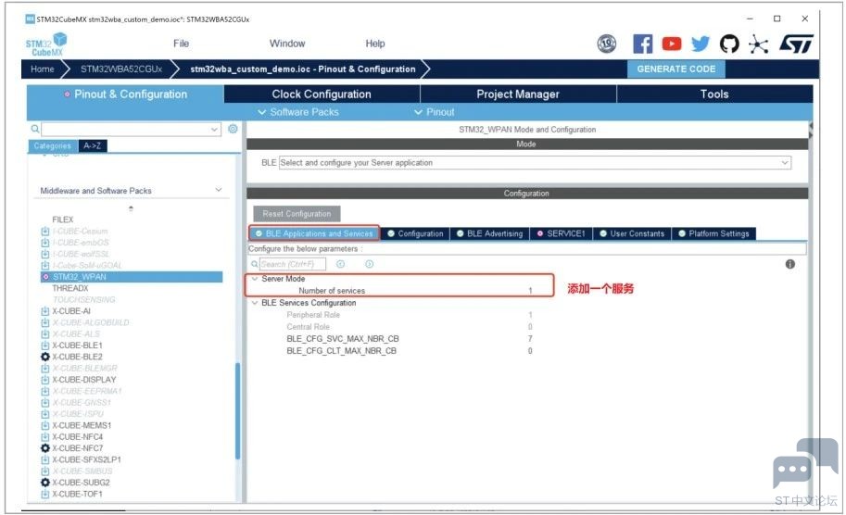The image size is (846, 515).
Task: Click the search magnifier in left panel
Action: [34, 129]
